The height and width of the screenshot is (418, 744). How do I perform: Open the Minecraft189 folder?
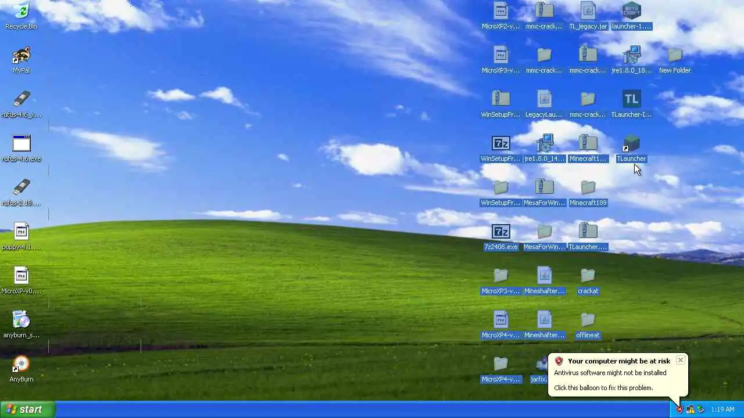[588, 192]
